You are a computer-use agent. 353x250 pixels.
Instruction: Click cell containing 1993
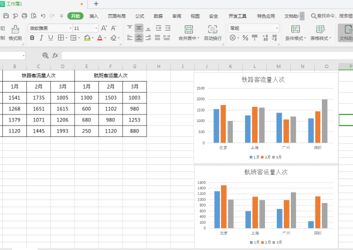click(62, 131)
